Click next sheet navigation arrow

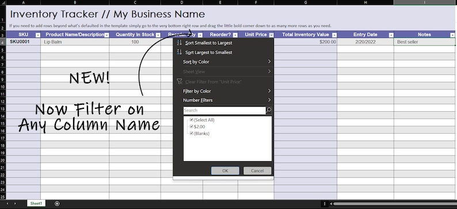pos(15,203)
